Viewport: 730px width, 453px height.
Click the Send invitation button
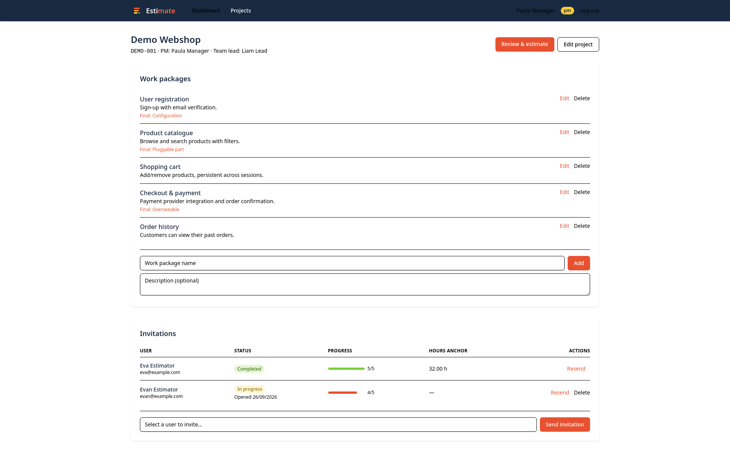coord(565,425)
